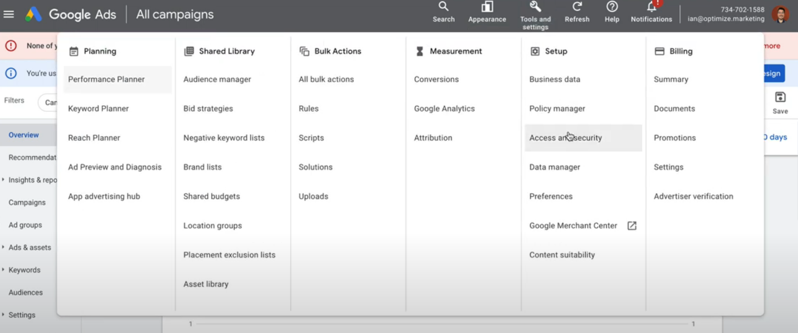Open the hamburger main menu
The height and width of the screenshot is (333, 798).
9,14
